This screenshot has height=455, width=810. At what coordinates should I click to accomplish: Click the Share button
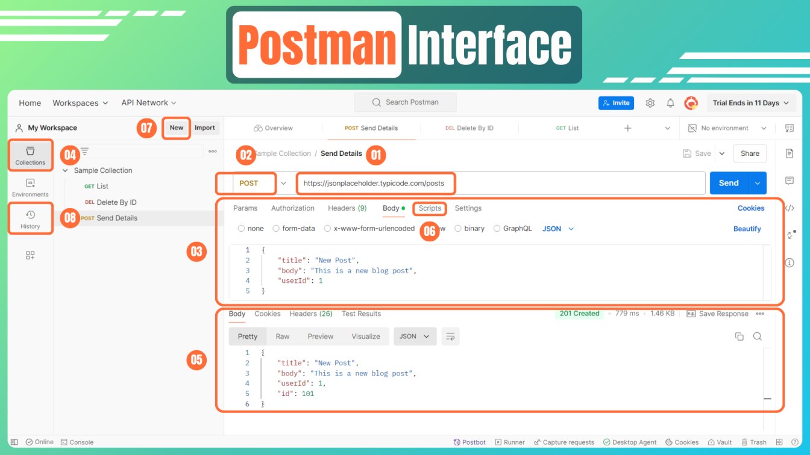point(750,153)
